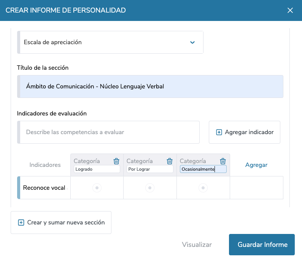Delete the Logrado category with trash icon
302x261 pixels.
(x=116, y=161)
